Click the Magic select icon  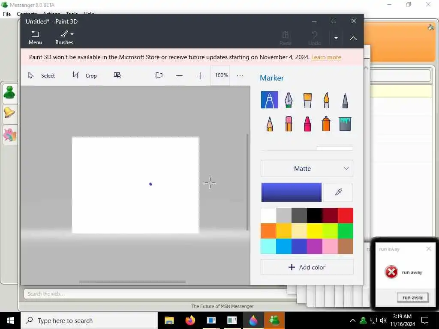[117, 75]
